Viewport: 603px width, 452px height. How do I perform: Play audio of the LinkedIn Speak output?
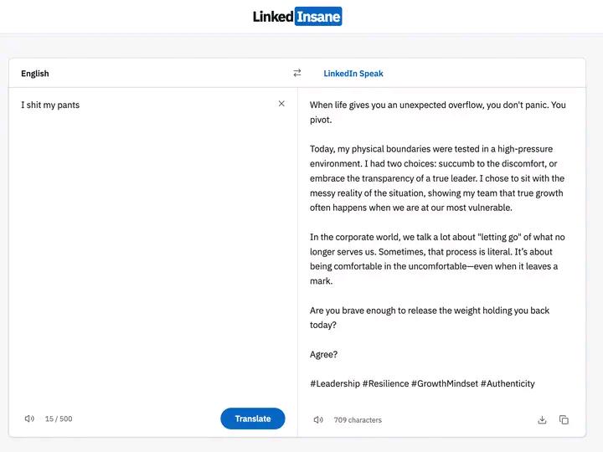[318, 419]
